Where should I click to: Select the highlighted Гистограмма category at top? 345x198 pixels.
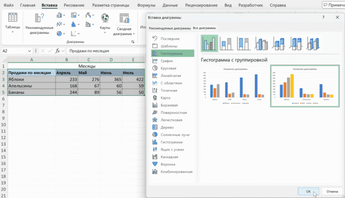172,53
